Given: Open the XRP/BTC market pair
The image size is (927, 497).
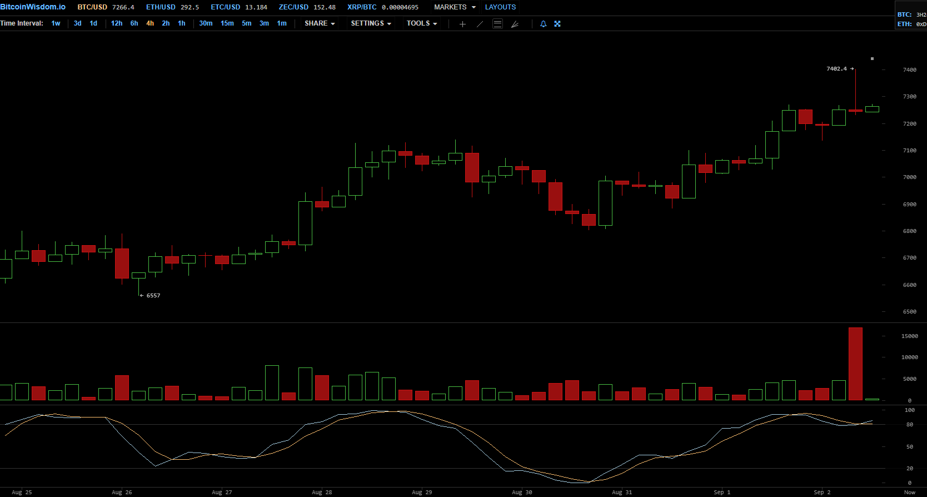Looking at the screenshot, I should 362,7.
